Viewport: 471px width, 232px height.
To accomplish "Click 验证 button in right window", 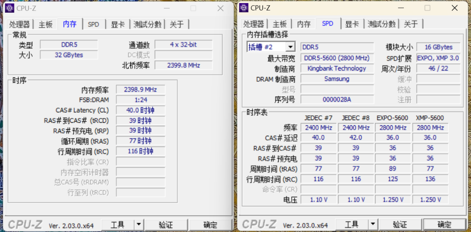I will 400,225.
